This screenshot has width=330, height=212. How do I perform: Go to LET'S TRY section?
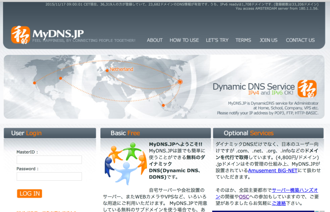217,40
